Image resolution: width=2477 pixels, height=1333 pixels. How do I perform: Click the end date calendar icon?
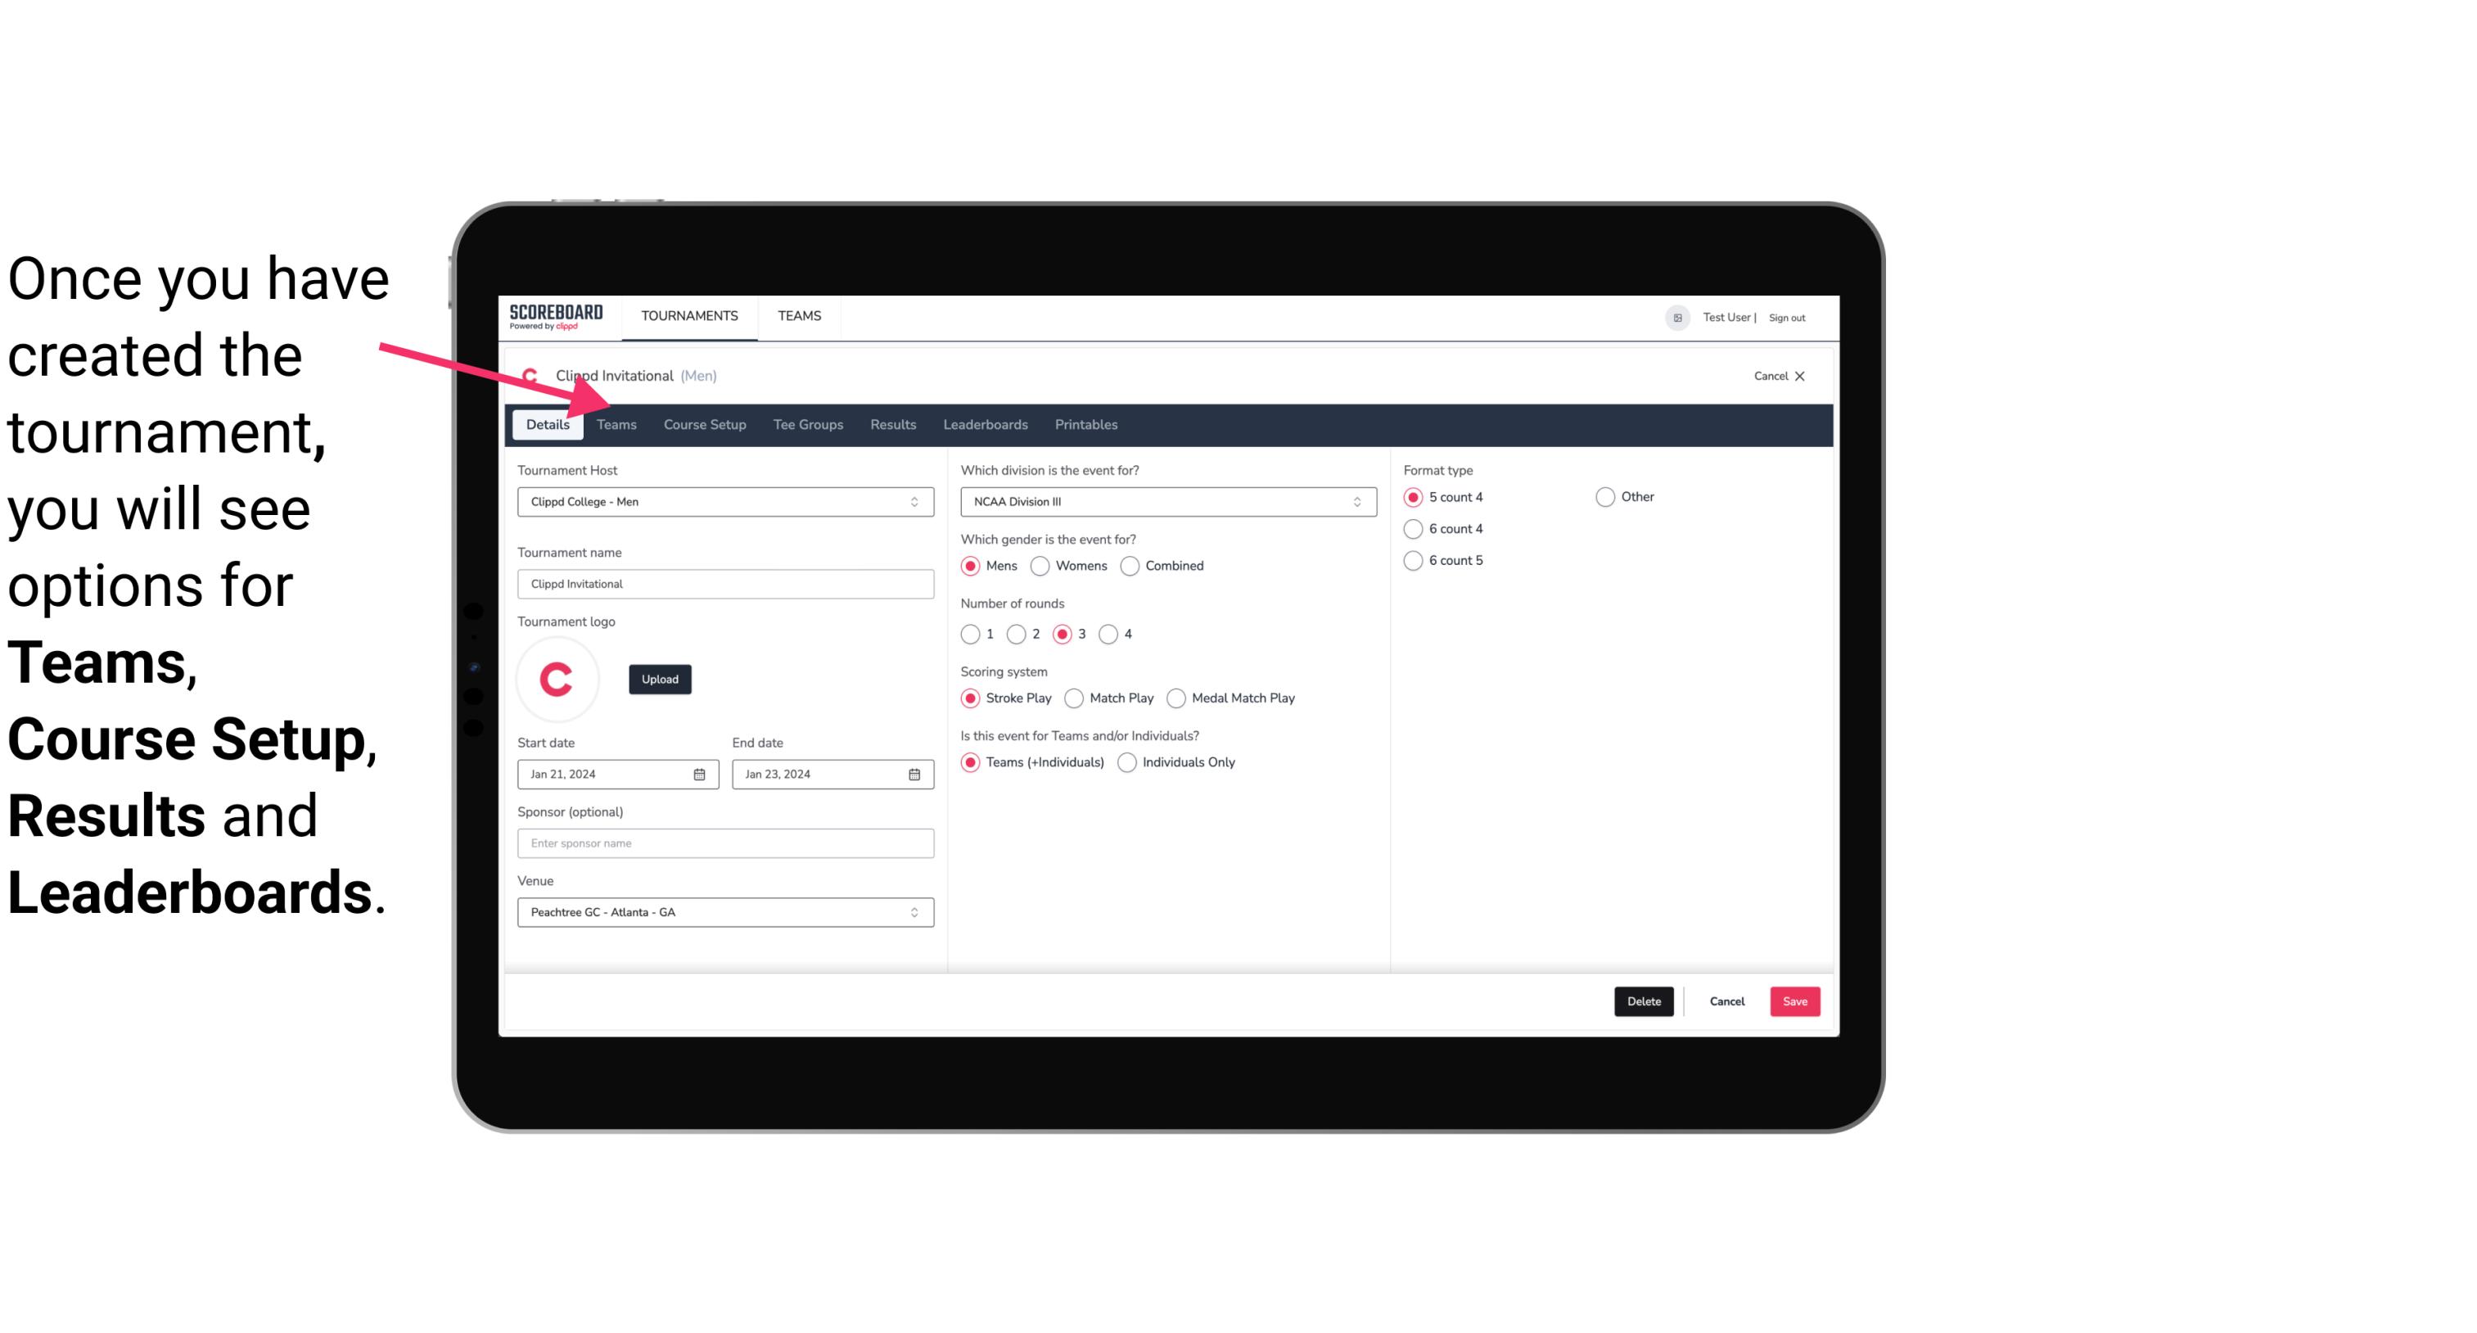click(915, 773)
